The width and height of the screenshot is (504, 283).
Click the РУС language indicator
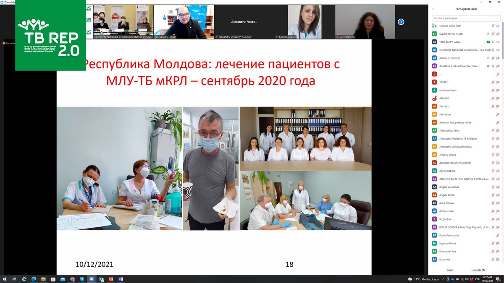click(478, 278)
